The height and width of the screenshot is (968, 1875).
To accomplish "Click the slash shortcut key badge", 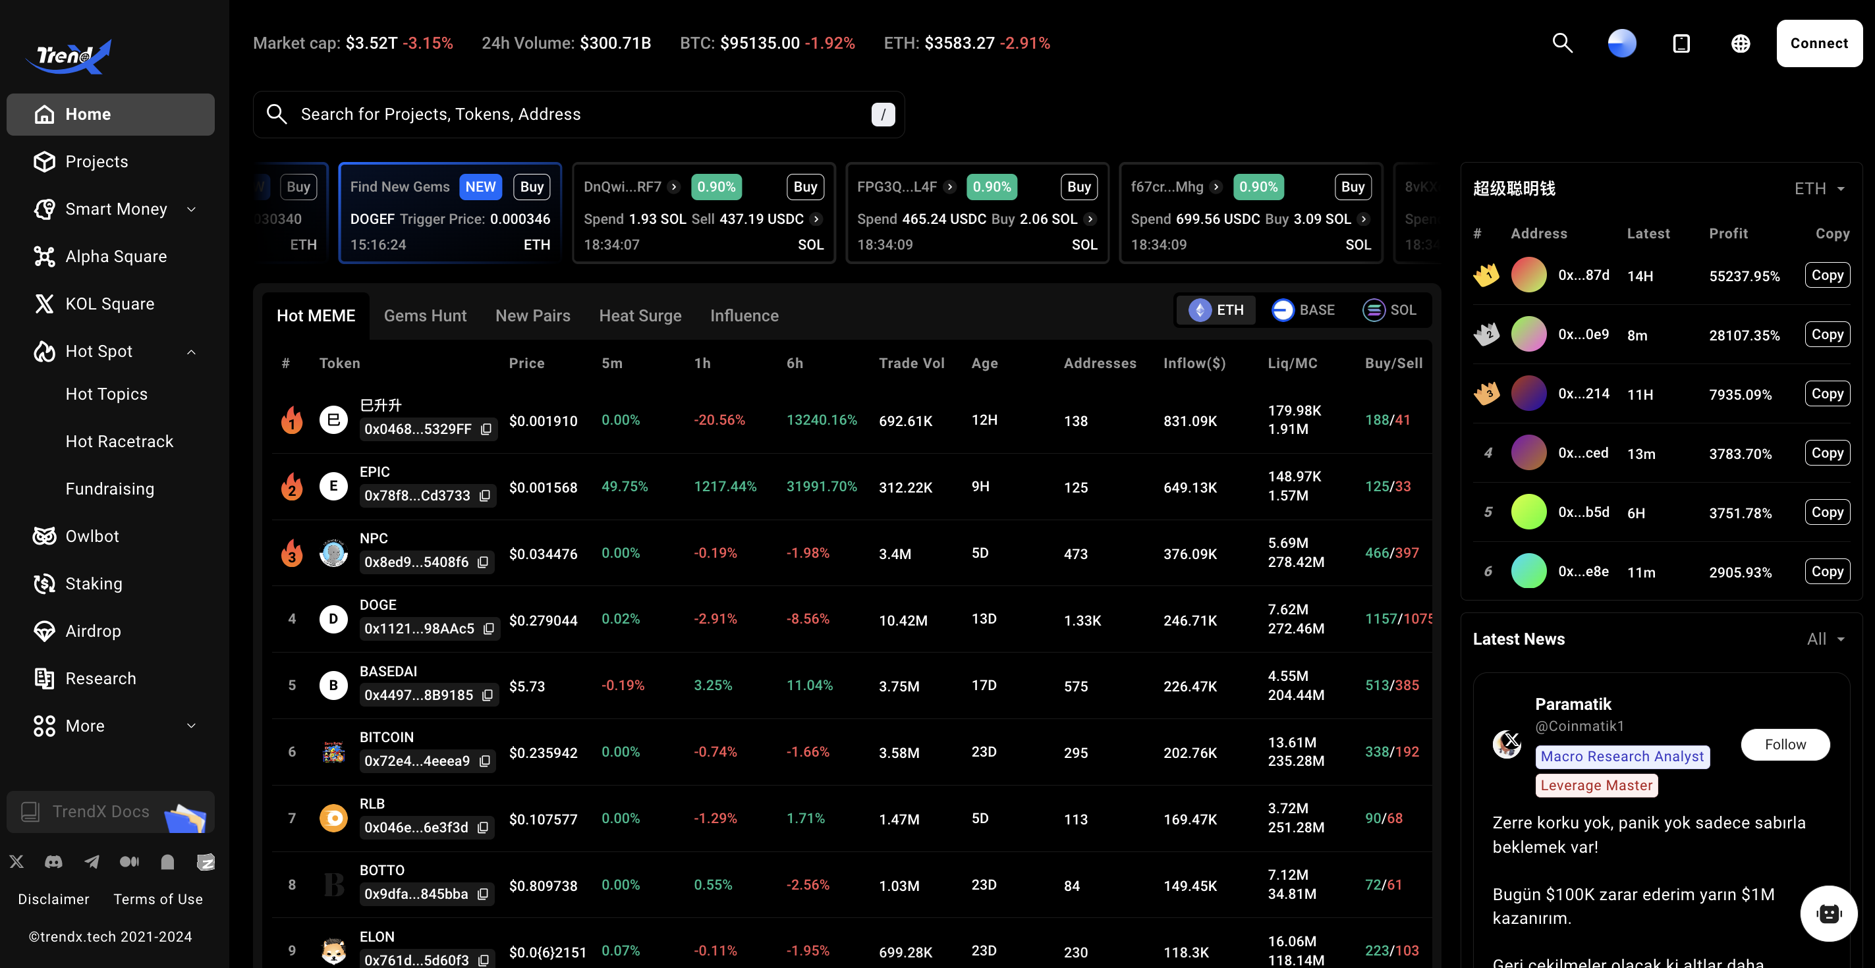I will (883, 114).
